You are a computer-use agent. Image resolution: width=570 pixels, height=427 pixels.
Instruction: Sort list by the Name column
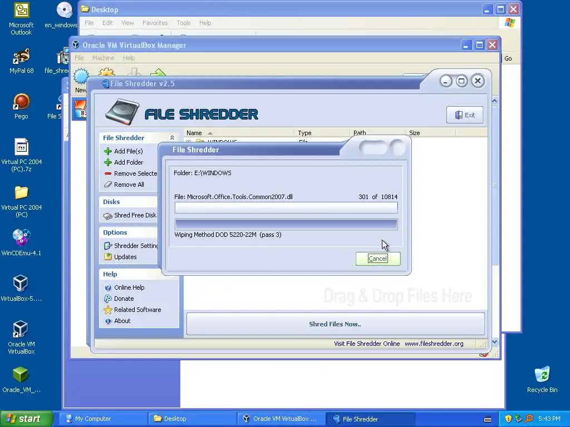[x=239, y=133]
